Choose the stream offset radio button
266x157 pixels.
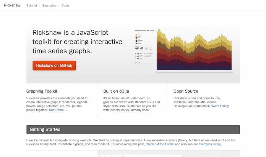[x=136, y=55]
